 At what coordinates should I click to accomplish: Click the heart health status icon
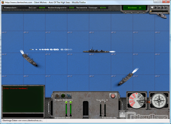click(152, 8)
